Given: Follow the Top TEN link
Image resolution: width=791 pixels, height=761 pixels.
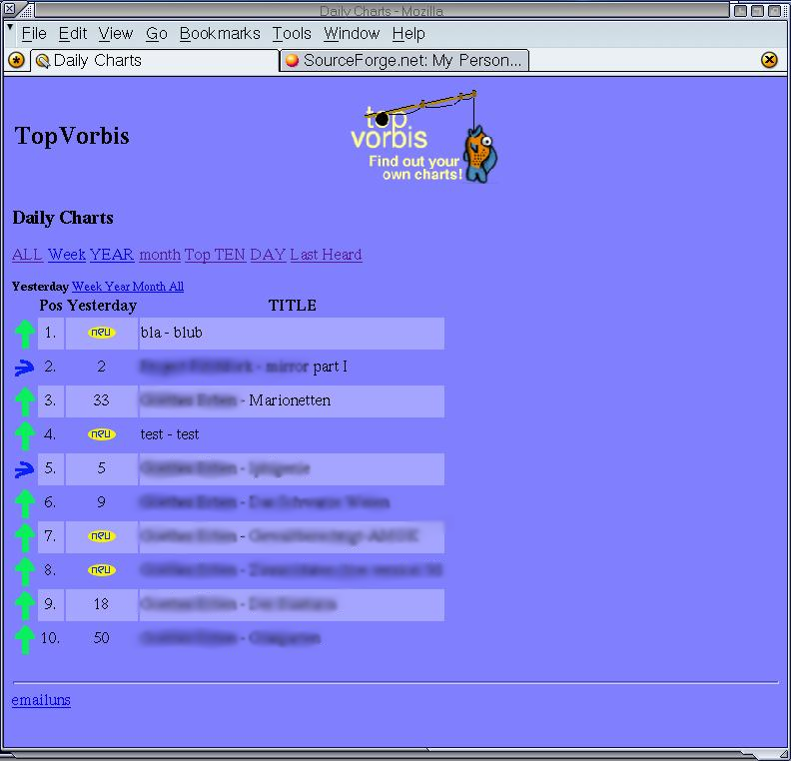Looking at the screenshot, I should click(215, 255).
